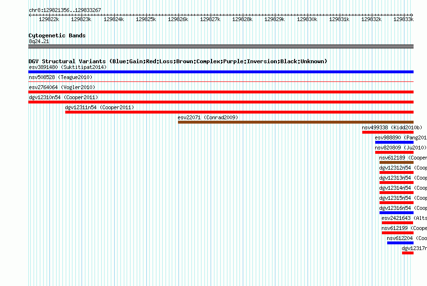Click ruler position 129822k

click(x=49, y=19)
